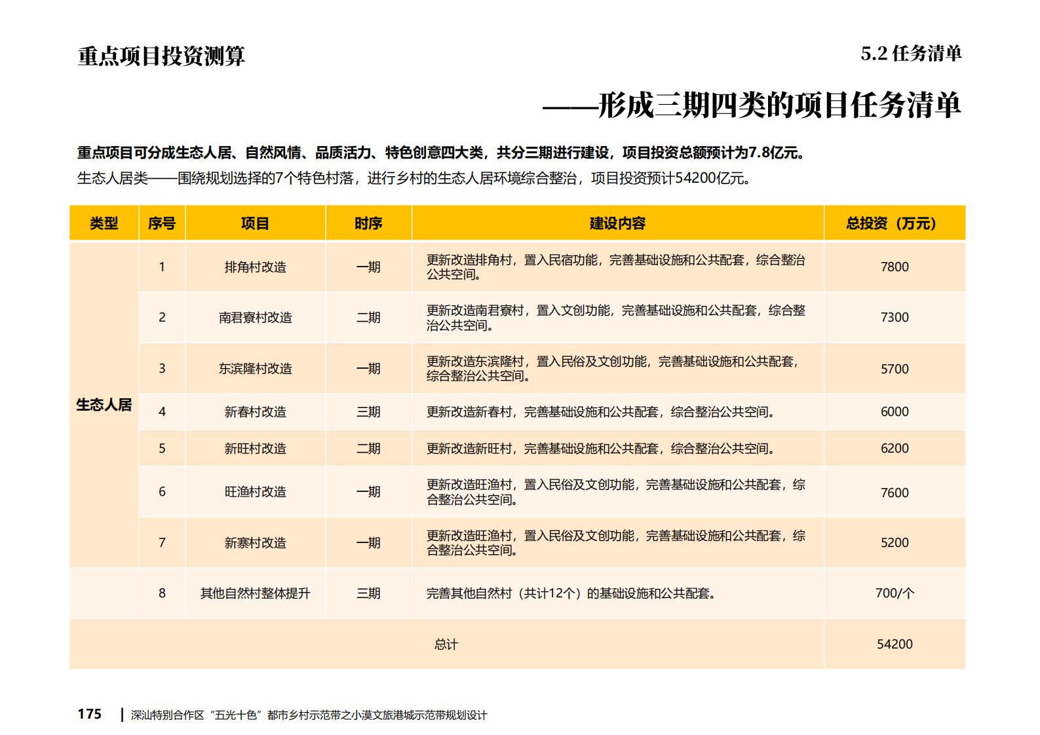Click the sequence number 4 cell

click(x=162, y=412)
